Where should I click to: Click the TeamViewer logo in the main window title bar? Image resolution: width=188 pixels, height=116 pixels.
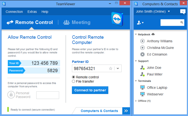click(x=4, y=4)
